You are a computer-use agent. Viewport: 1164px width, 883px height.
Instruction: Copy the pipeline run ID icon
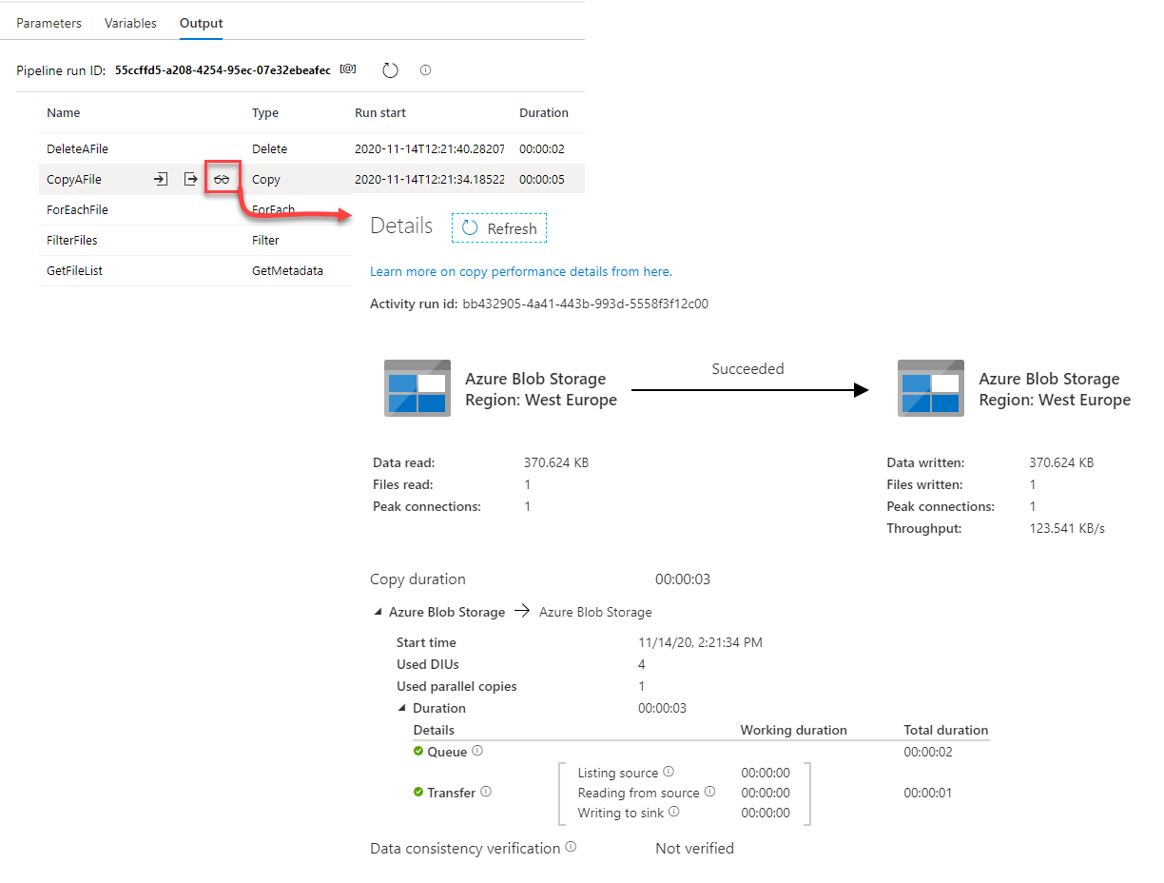click(x=348, y=69)
